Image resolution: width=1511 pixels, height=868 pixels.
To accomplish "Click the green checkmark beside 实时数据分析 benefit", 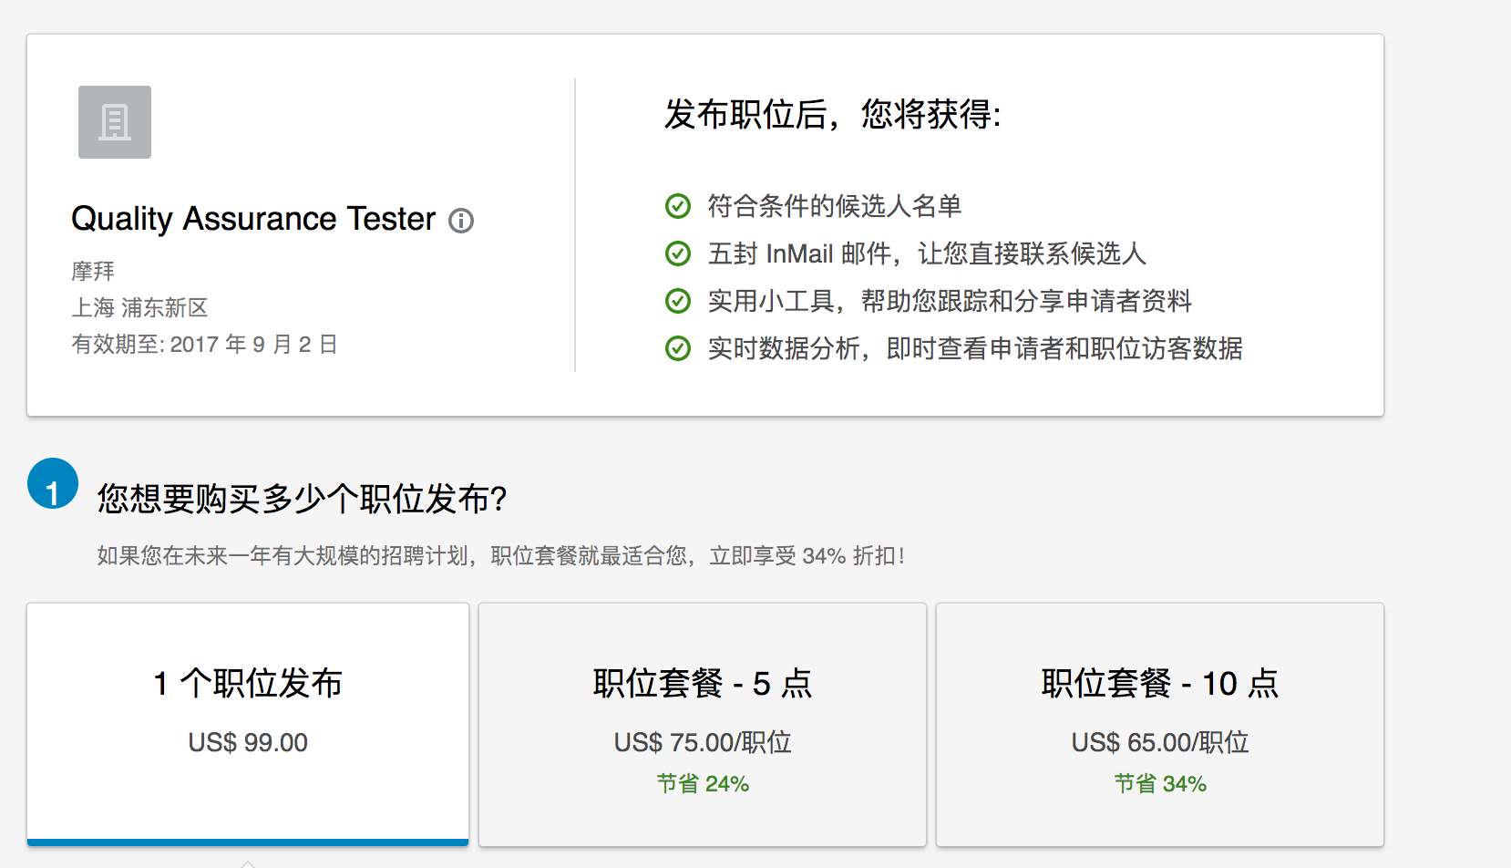I will coord(678,348).
